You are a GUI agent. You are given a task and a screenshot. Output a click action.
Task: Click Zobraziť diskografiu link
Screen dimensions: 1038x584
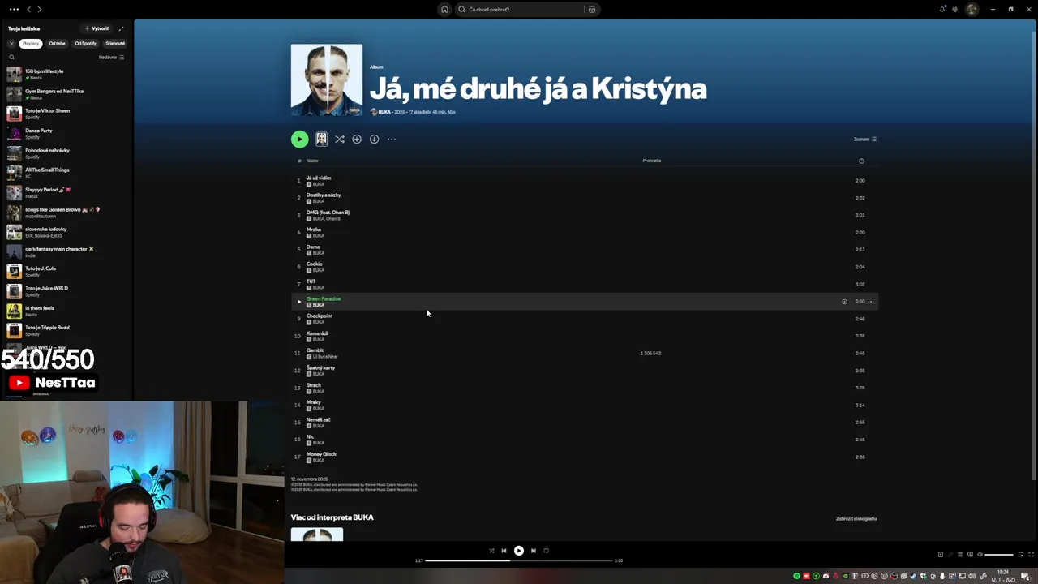(x=856, y=518)
